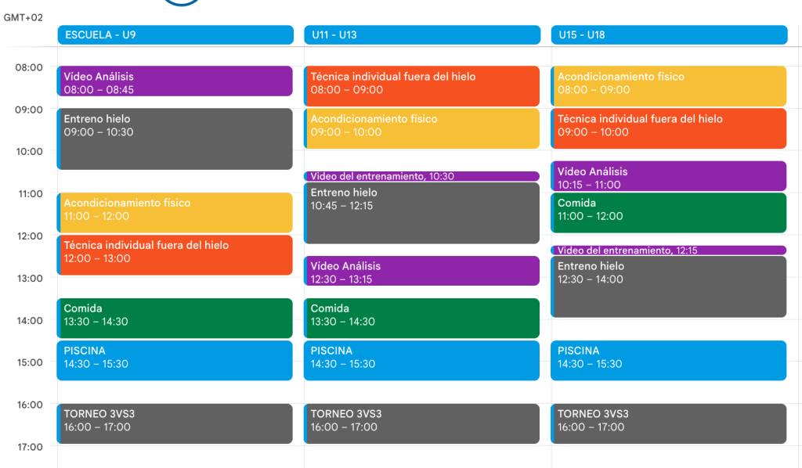The height and width of the screenshot is (468, 802).
Task: Open Comida event in ESCUELA - U9 column
Action: 175,318
